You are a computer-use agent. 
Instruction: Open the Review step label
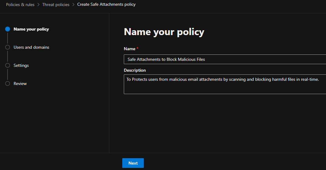20,83
